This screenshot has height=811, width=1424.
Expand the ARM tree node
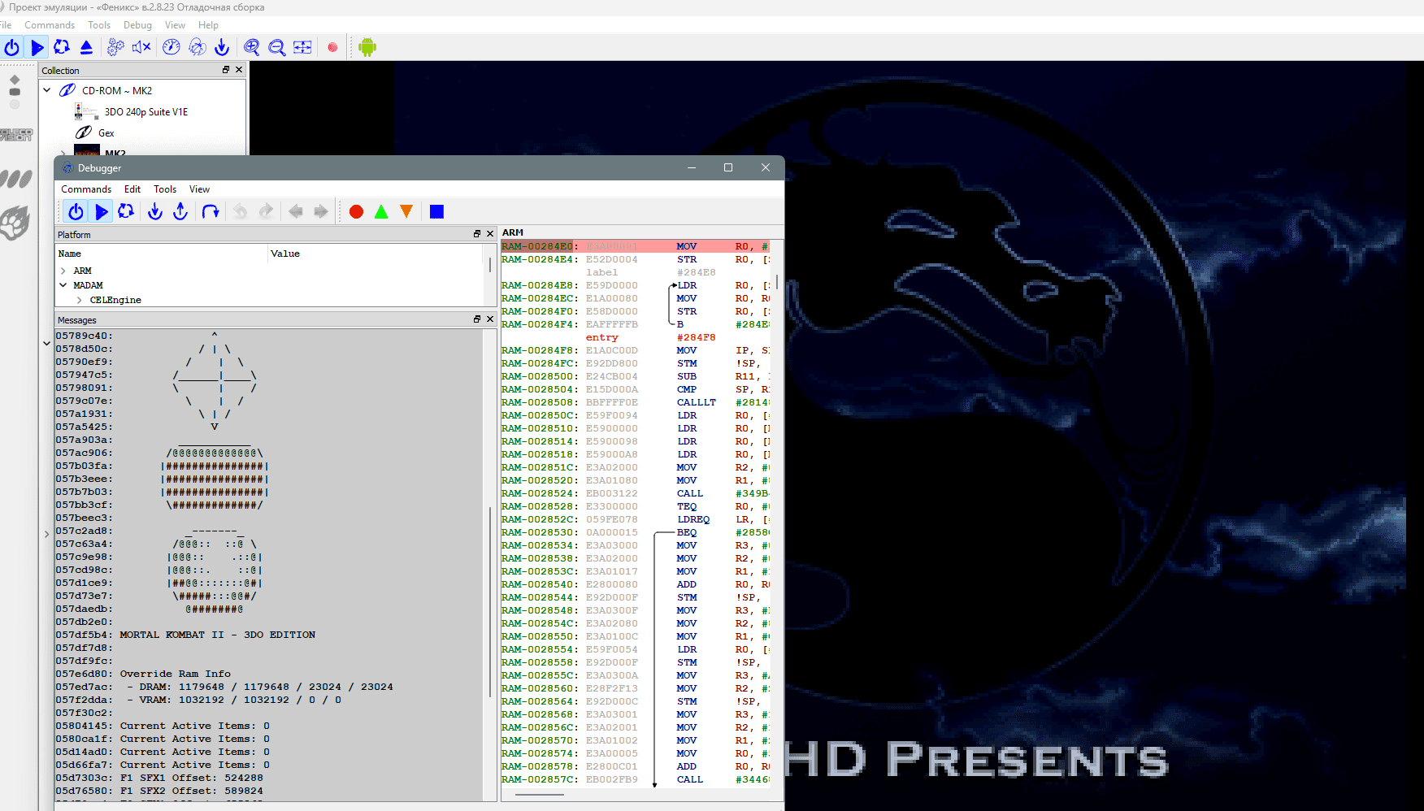pos(63,271)
